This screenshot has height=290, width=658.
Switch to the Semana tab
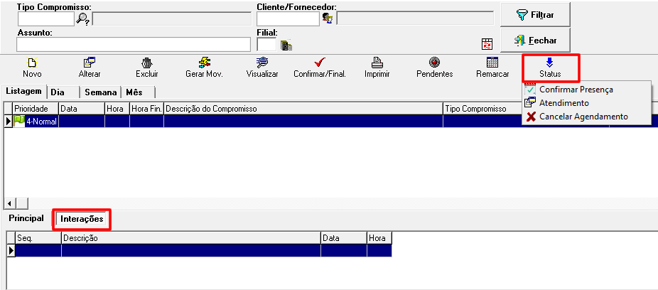coord(100,92)
